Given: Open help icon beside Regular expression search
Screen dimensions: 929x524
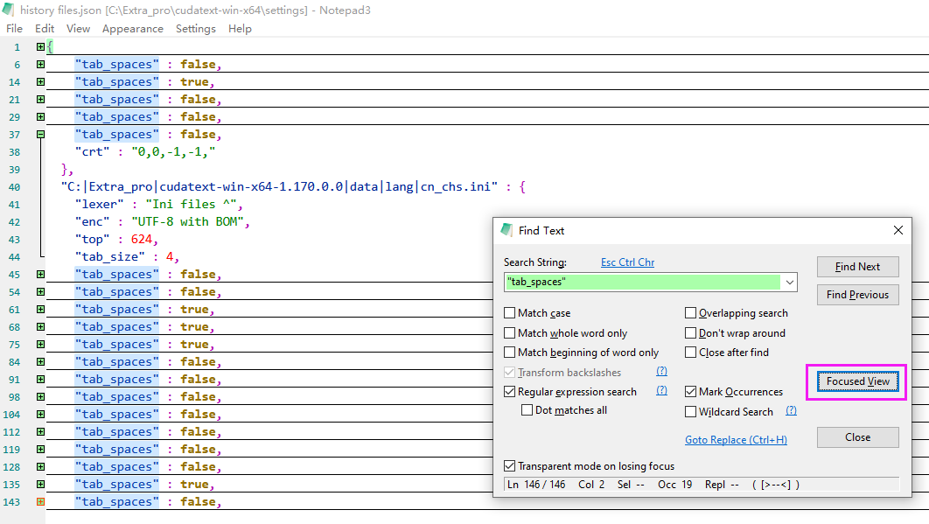Looking at the screenshot, I should [661, 391].
